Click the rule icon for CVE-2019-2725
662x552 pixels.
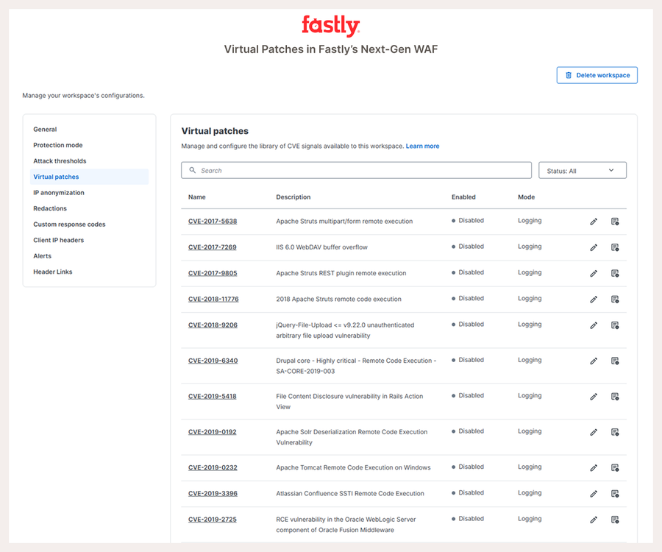pyautogui.click(x=615, y=520)
